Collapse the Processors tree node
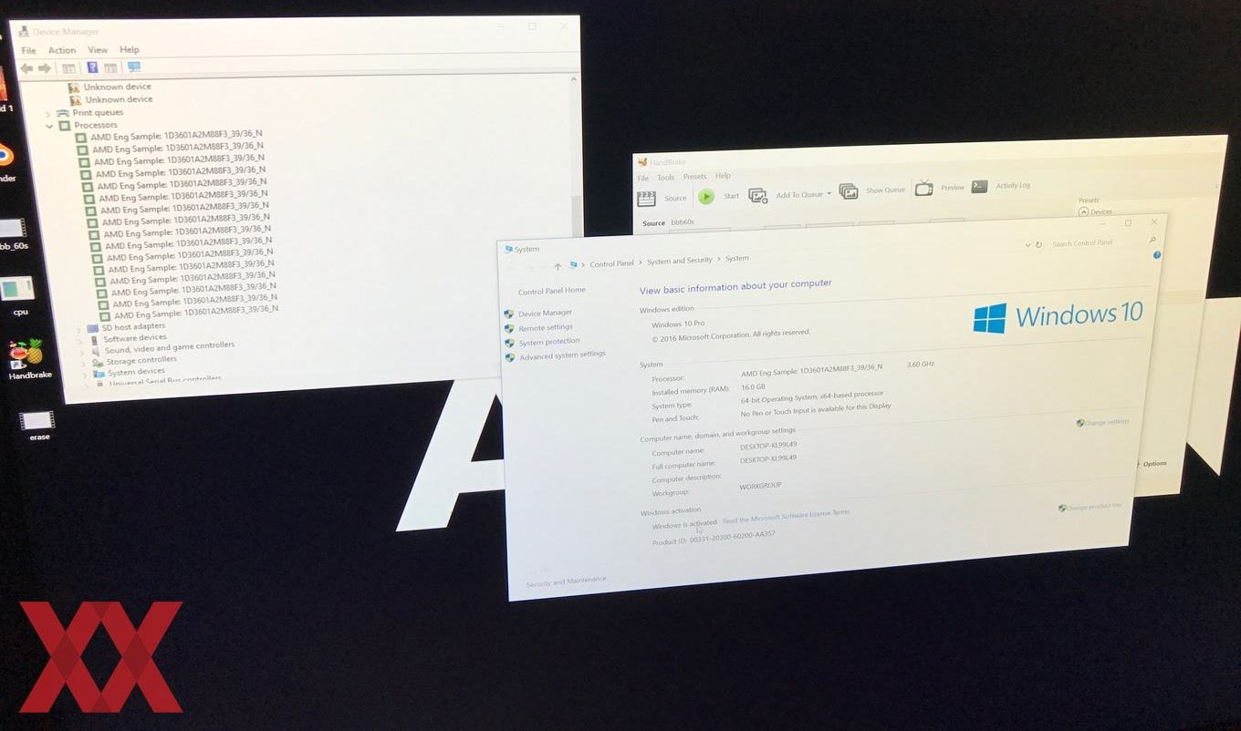1241x731 pixels. [x=50, y=126]
